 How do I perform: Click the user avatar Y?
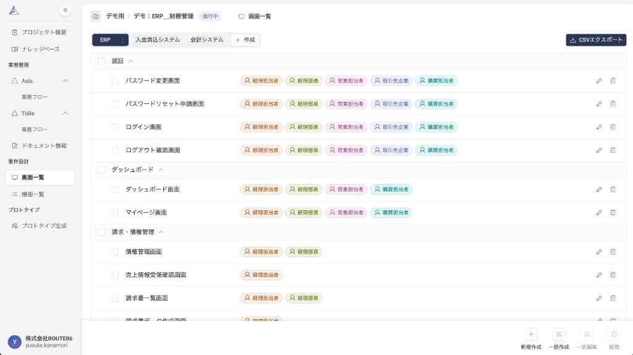pos(15,341)
